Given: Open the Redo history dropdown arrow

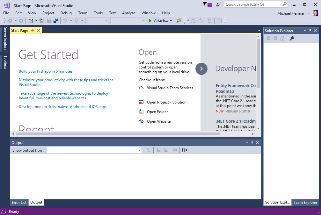Looking at the screenshot, I should point(82,21).
